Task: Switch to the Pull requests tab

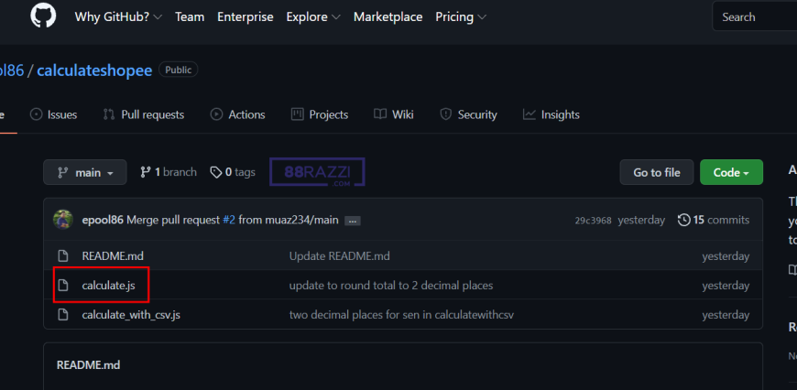Action: pos(144,114)
